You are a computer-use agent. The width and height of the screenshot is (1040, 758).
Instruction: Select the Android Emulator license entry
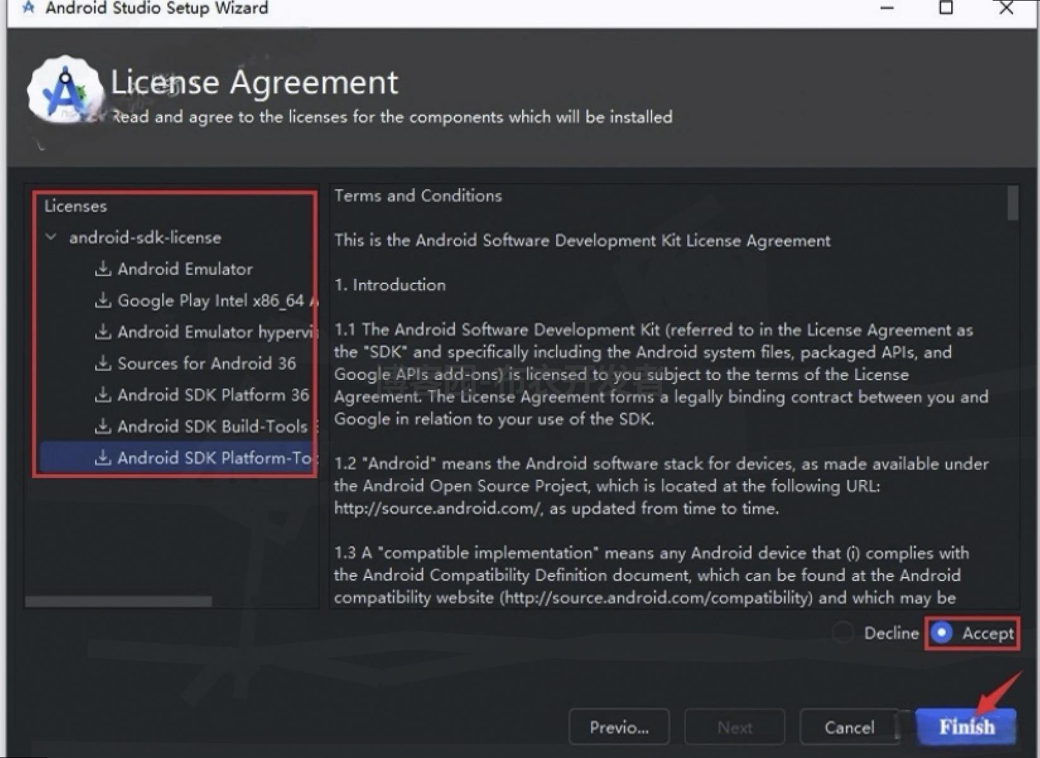click(x=185, y=269)
